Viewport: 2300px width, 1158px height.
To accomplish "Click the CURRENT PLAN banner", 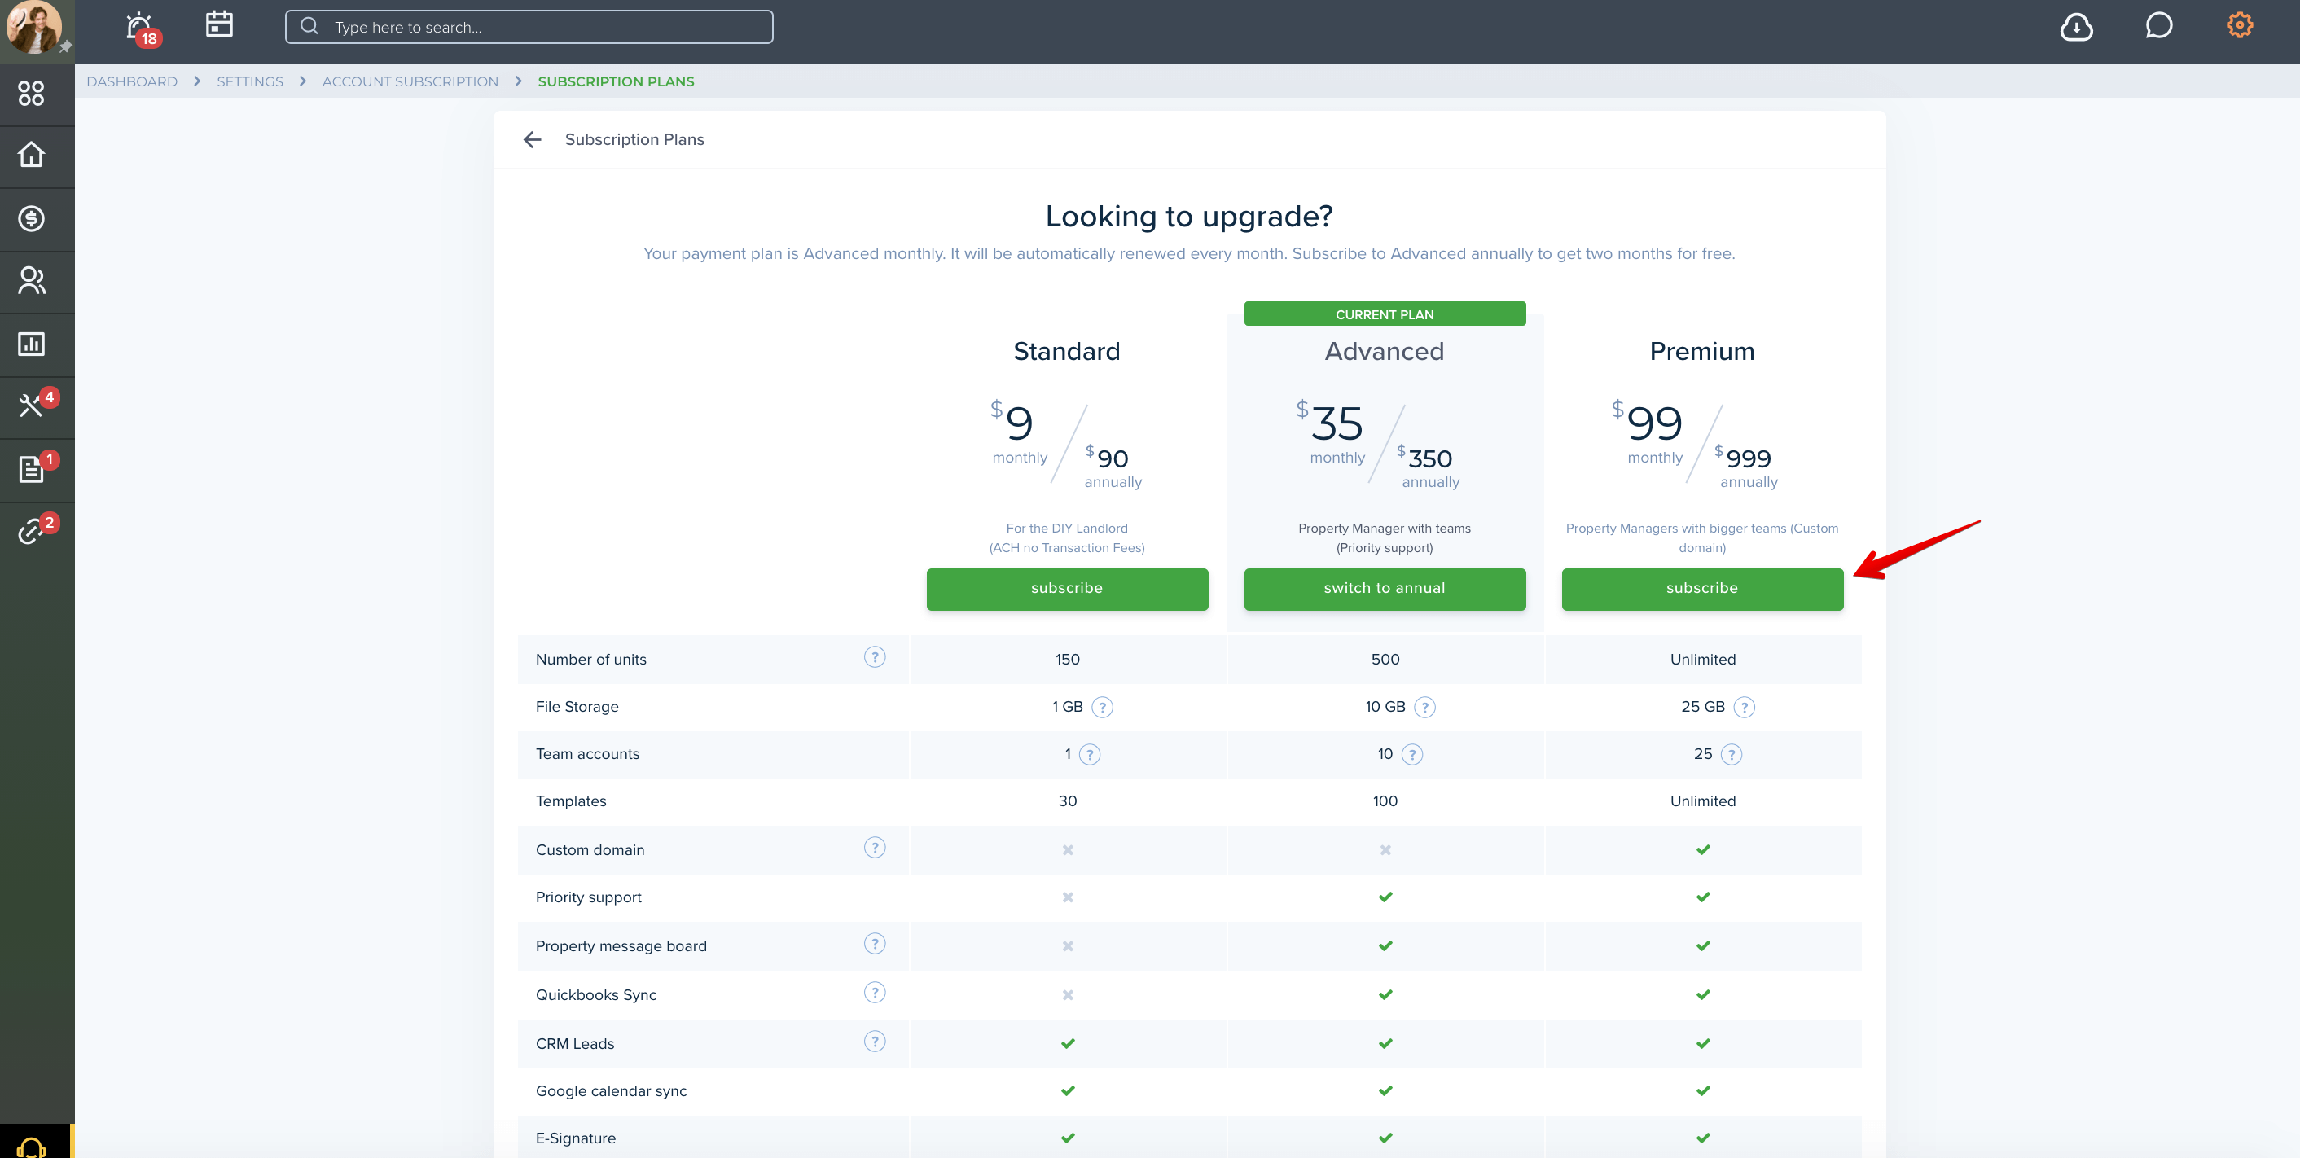I will [x=1385, y=314].
